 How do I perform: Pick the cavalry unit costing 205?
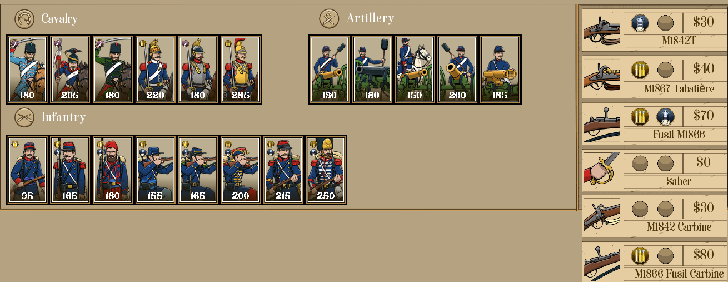(x=70, y=70)
